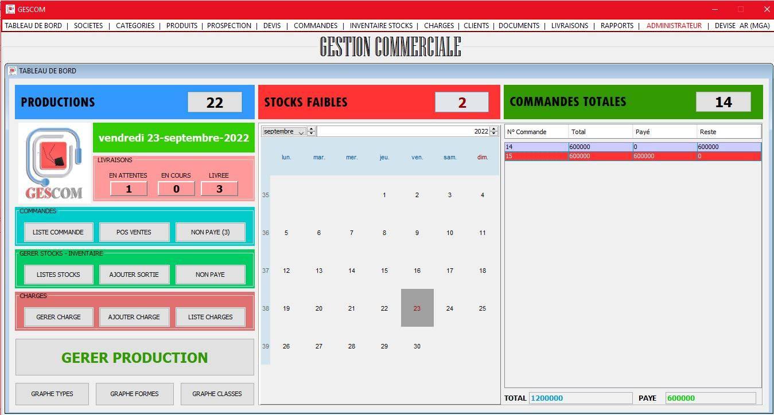
Task: Click the GESCOM logo image
Action: 54,162
